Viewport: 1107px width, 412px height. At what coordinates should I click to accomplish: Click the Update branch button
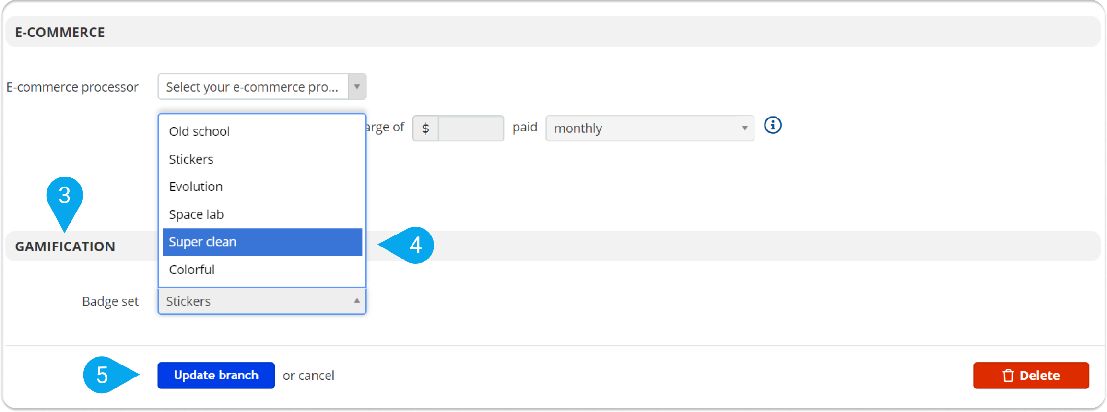216,375
